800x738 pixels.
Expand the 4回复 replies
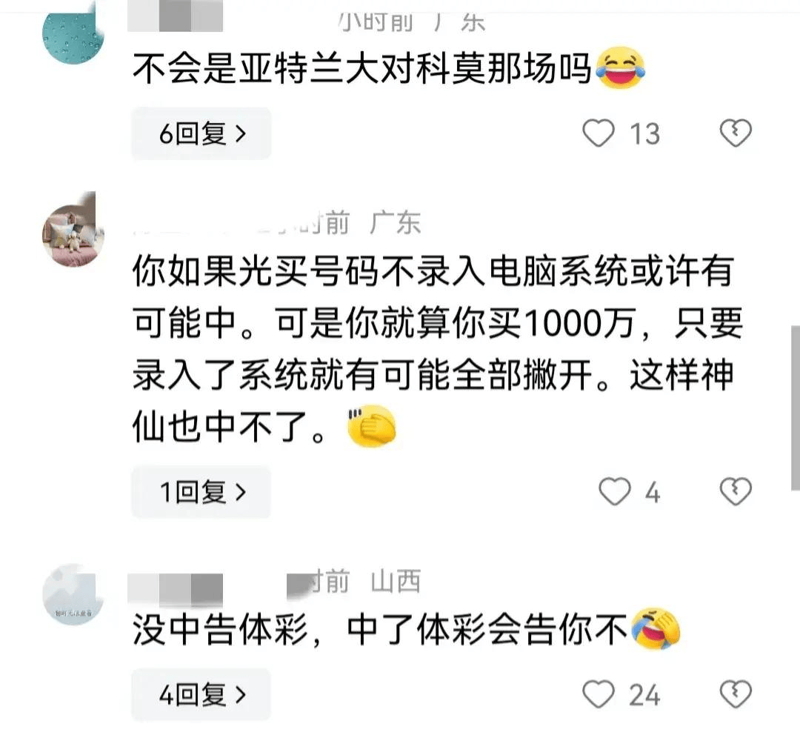pos(201,694)
